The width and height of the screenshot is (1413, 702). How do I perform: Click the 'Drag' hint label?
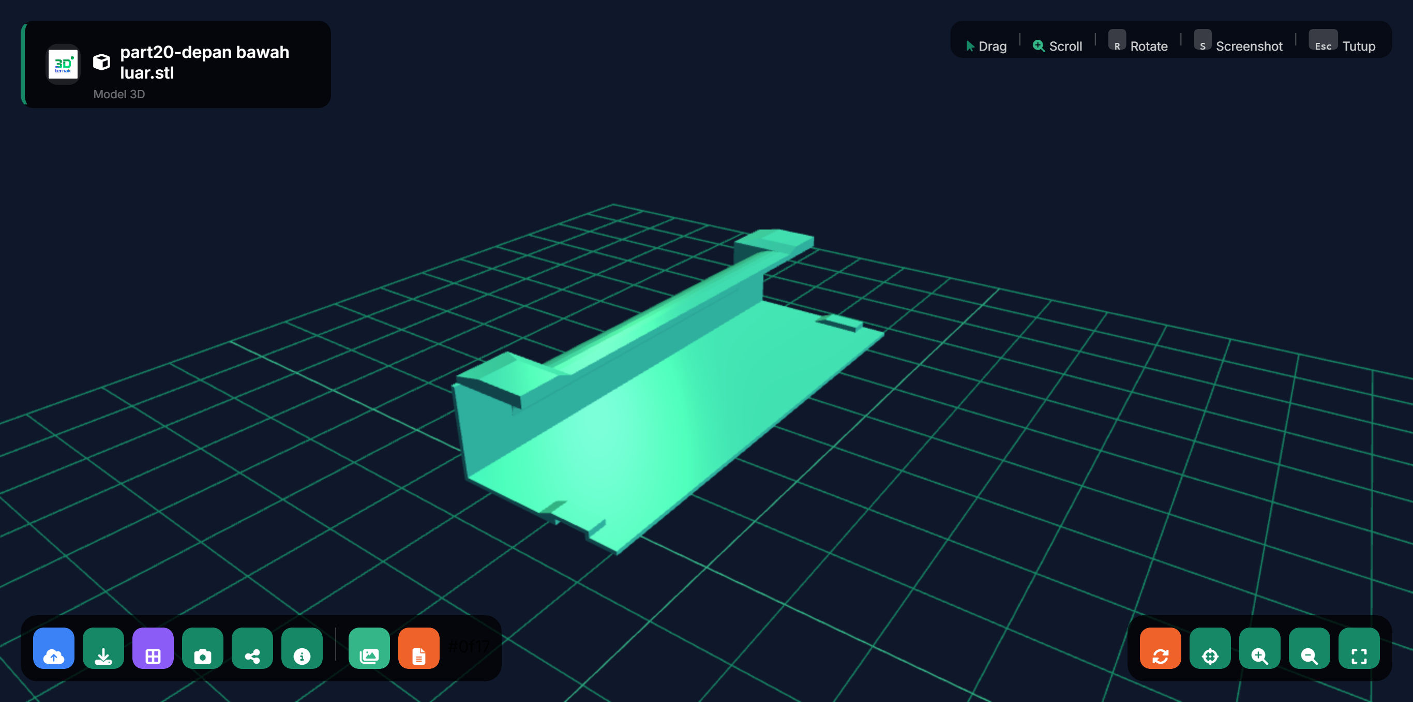point(993,46)
